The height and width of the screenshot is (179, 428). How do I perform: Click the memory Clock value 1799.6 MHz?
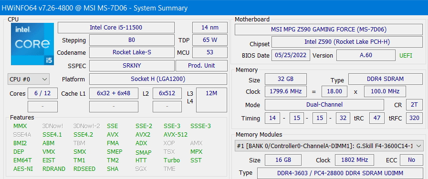pyautogui.click(x=286, y=91)
